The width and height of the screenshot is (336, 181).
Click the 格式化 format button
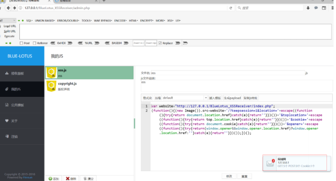point(147,98)
